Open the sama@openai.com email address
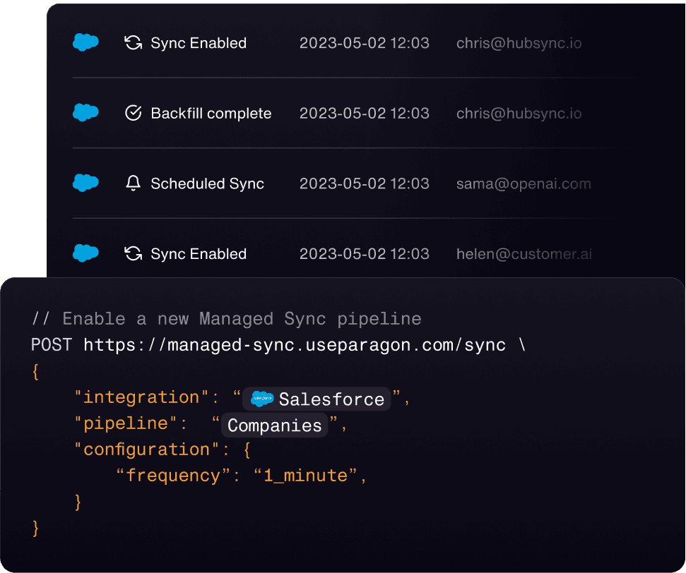Image resolution: width=686 pixels, height=573 pixels. 524,183
